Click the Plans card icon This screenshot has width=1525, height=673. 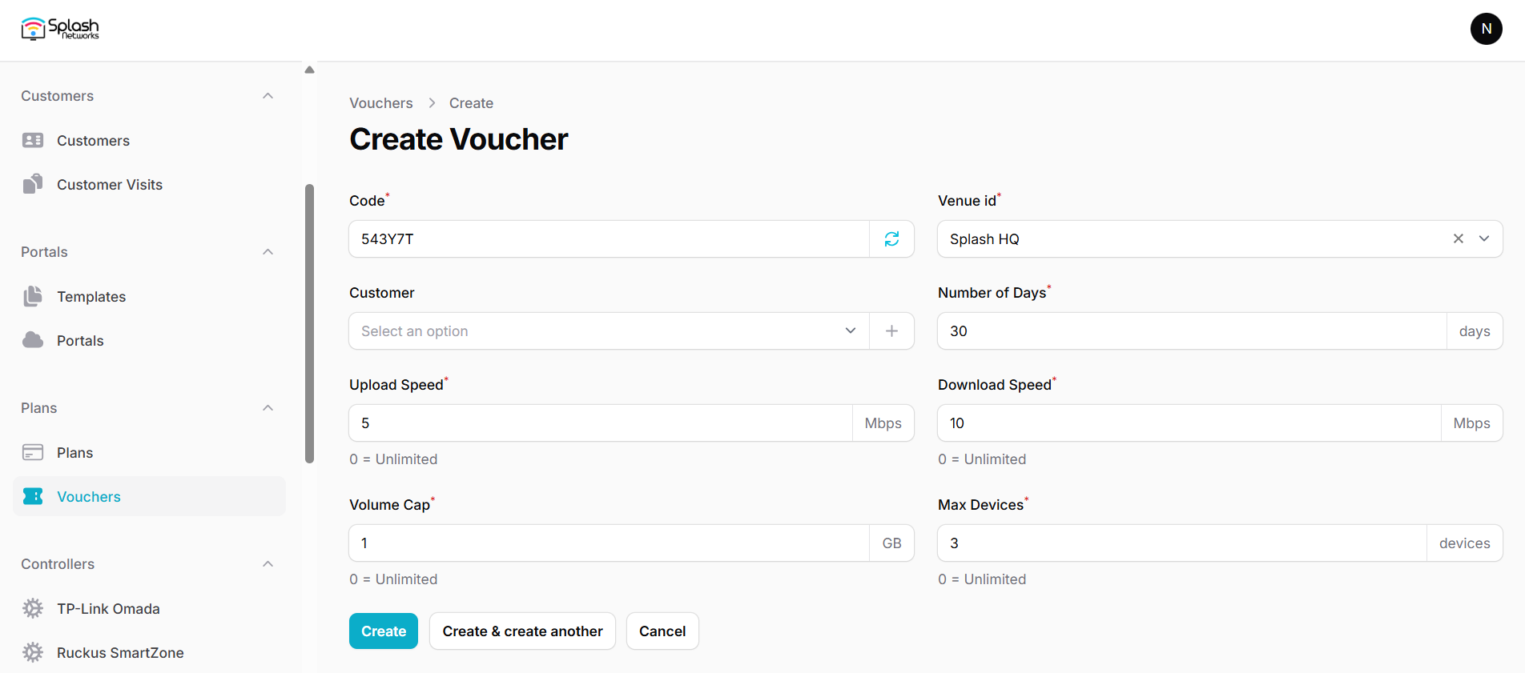point(33,453)
